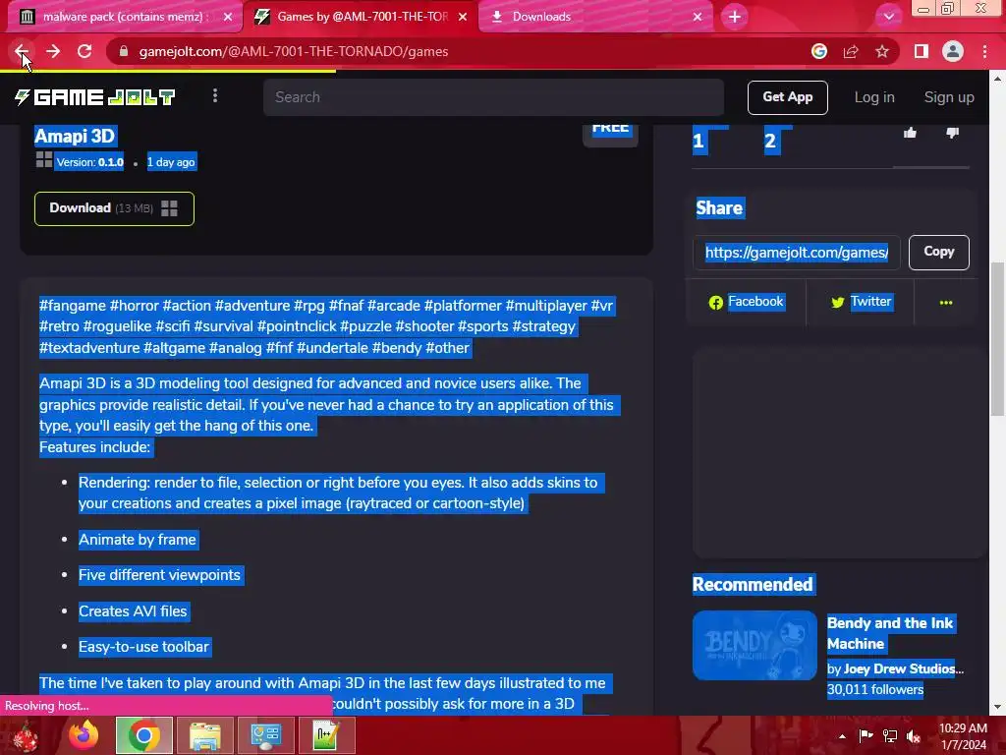Image resolution: width=1006 pixels, height=755 pixels.
Task: Open the tab search dropdown arrow
Action: click(x=888, y=17)
